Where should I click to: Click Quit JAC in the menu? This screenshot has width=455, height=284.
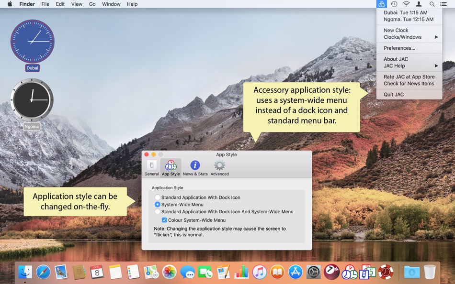tap(393, 94)
